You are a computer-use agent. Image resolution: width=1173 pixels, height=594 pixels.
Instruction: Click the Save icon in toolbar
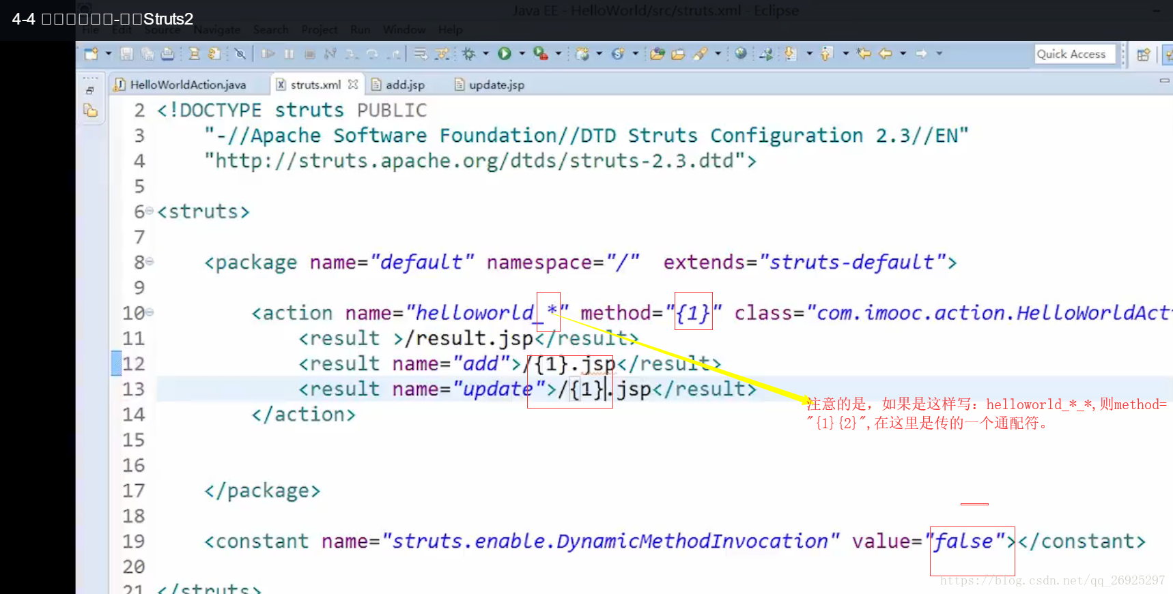126,53
